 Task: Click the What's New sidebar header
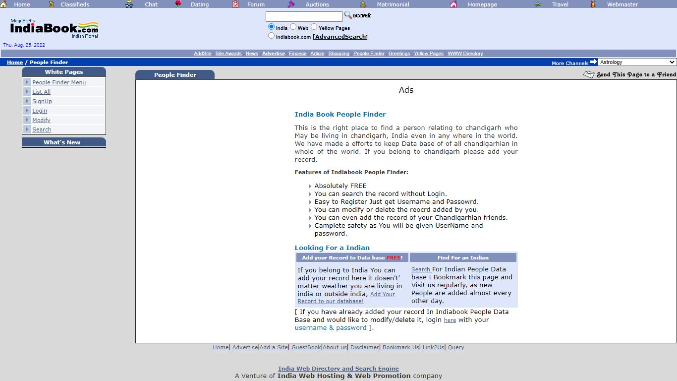[x=64, y=142]
